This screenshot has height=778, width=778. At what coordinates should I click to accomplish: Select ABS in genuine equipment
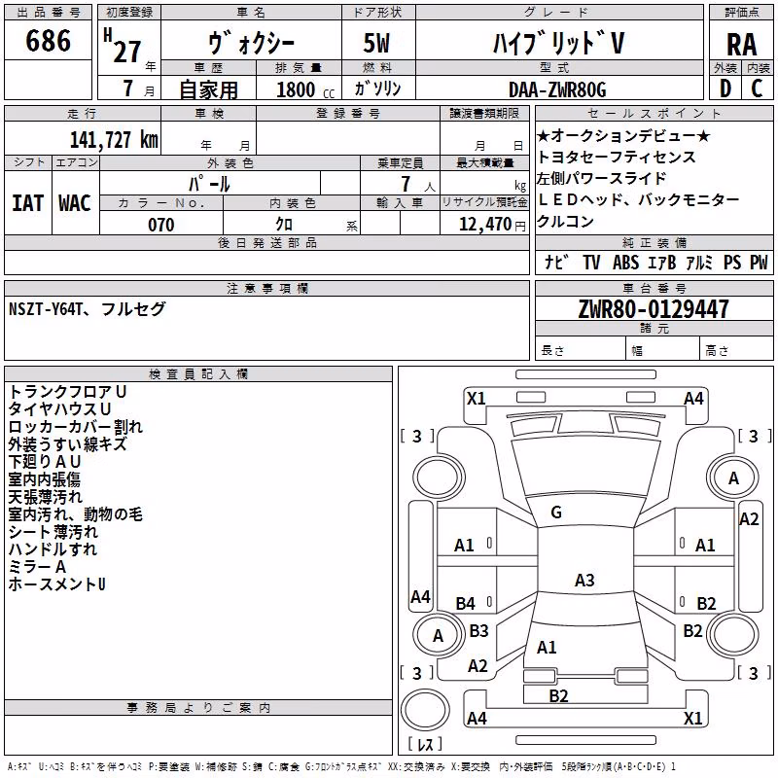pyautogui.click(x=625, y=262)
